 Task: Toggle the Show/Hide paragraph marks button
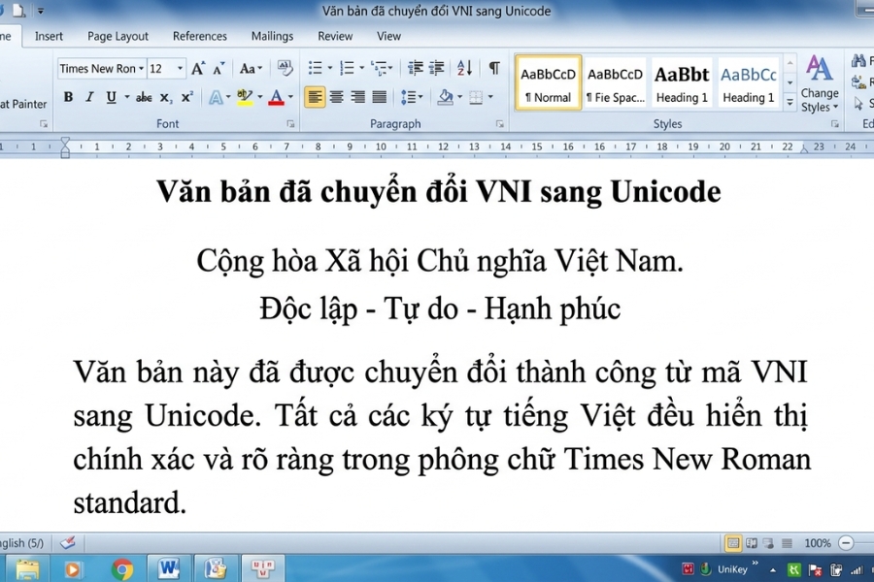[493, 68]
